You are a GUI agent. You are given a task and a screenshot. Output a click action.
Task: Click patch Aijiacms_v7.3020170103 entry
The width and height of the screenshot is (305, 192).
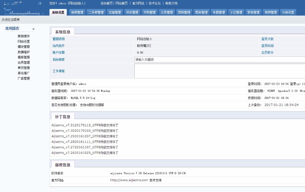tap(85, 131)
